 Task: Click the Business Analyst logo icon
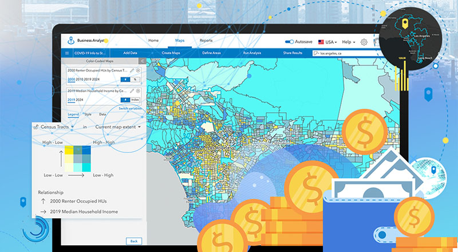coord(70,41)
